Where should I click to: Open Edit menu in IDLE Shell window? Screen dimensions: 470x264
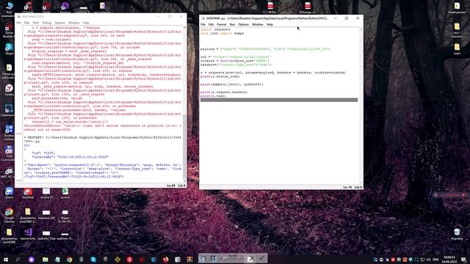pos(26,23)
